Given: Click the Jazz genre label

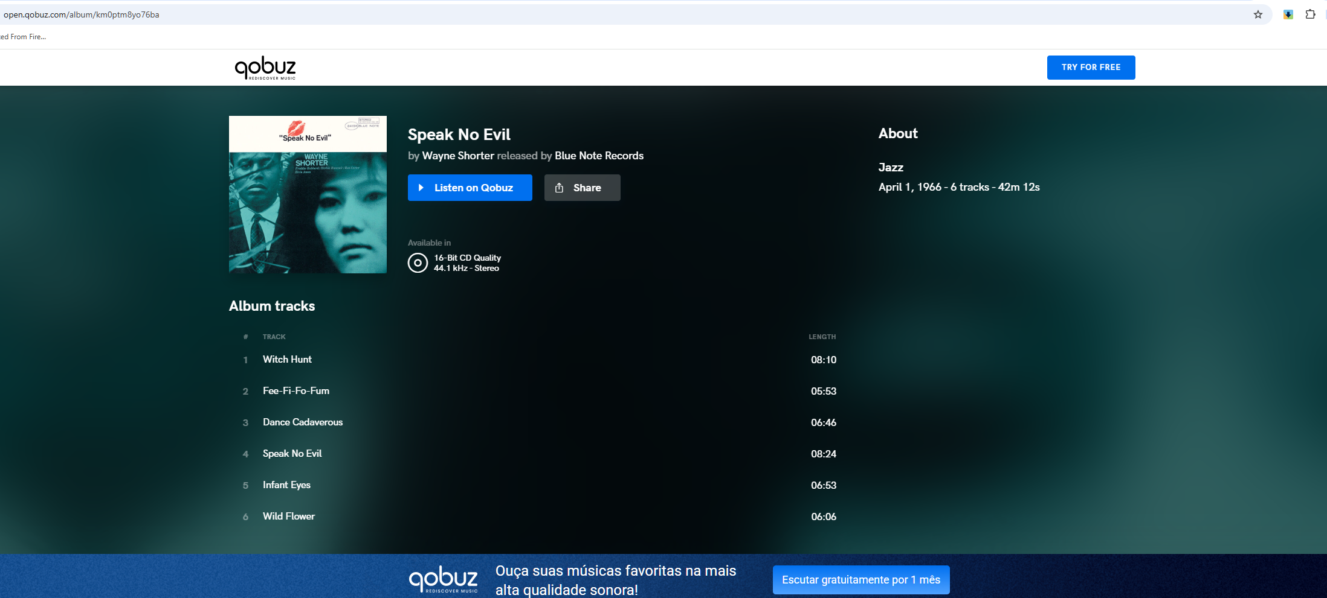Looking at the screenshot, I should (891, 167).
